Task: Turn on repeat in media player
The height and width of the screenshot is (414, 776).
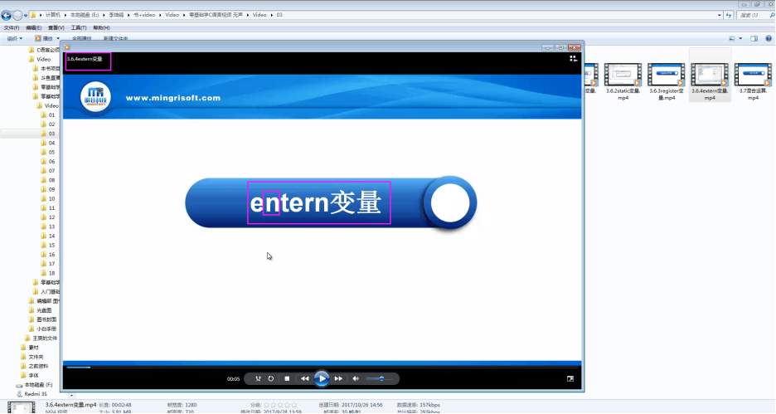Action: [x=271, y=379]
